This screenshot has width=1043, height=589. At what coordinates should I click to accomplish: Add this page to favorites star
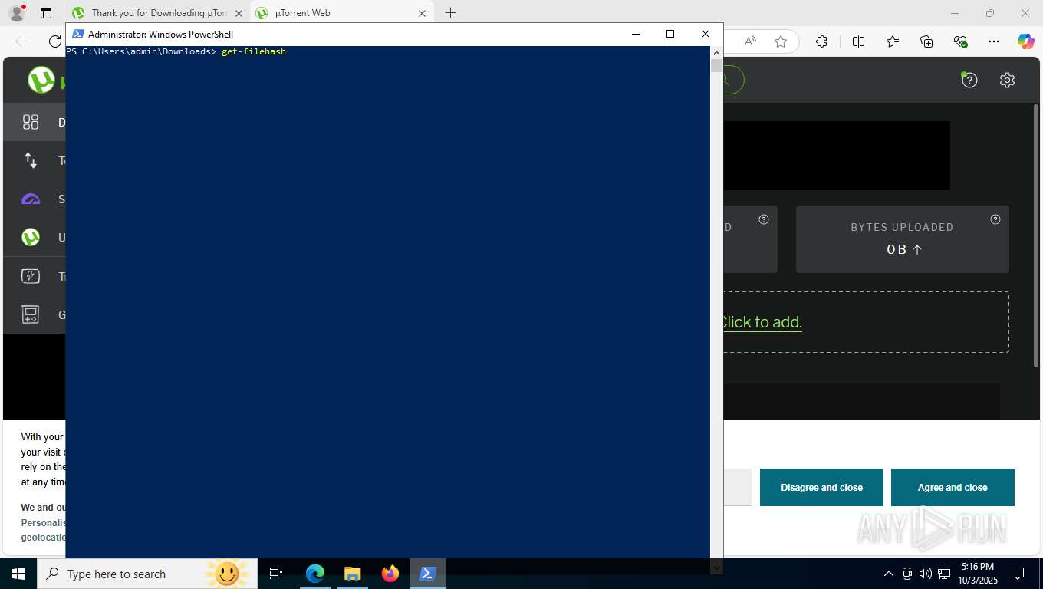[781, 41]
